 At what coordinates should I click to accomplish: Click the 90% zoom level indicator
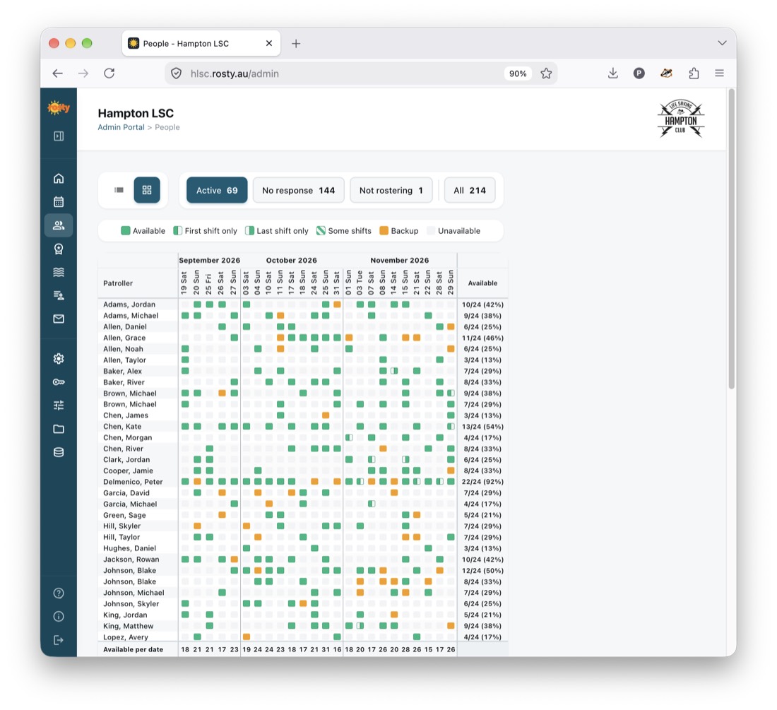pyautogui.click(x=518, y=73)
